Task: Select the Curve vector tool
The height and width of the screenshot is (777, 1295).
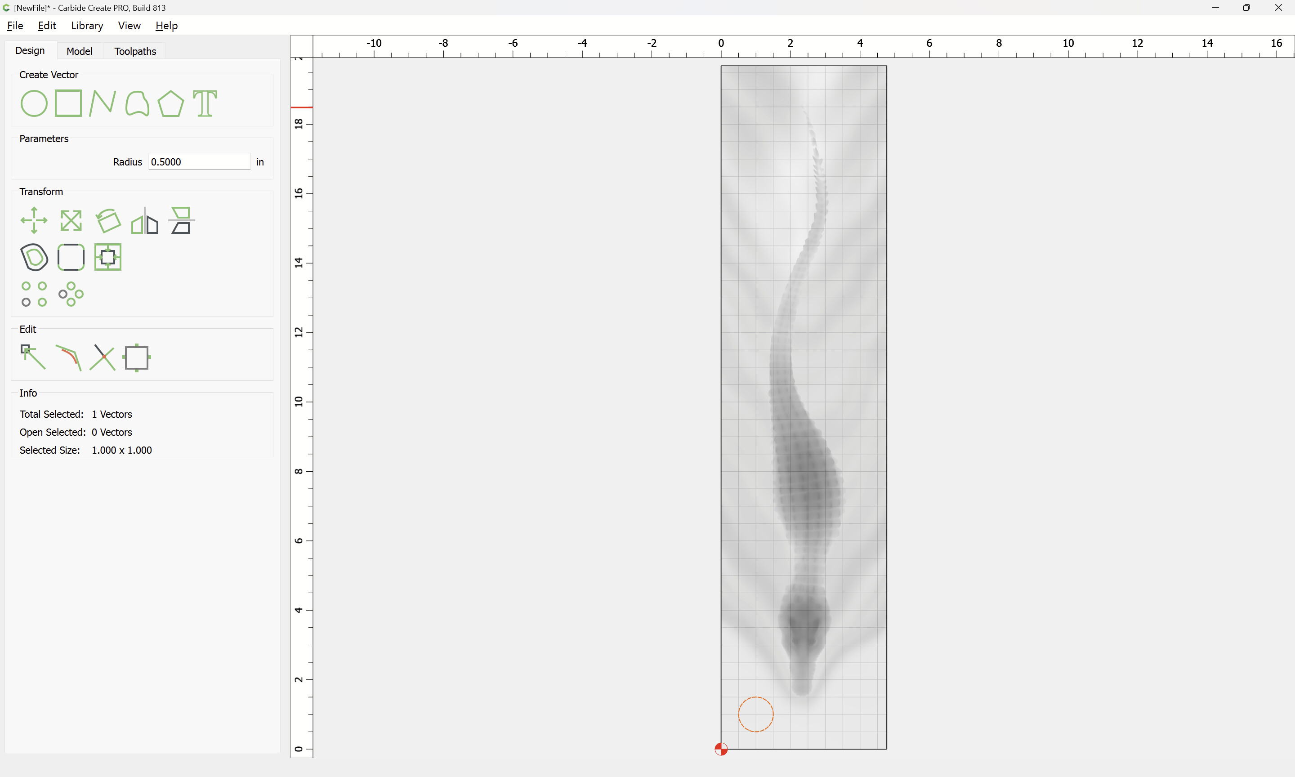Action: pos(137,103)
